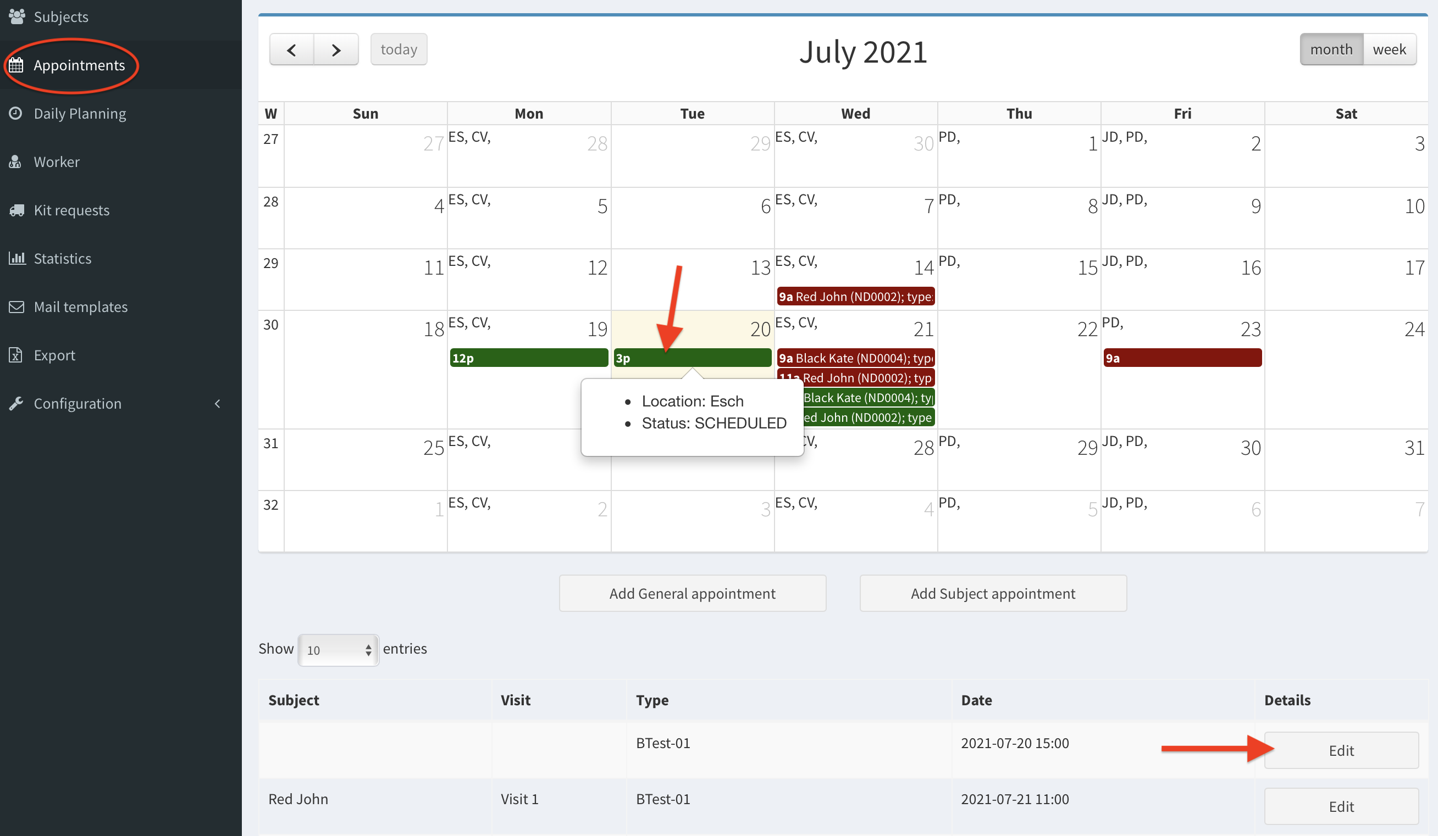Go to previous month with left arrow
Image resolution: width=1438 pixels, height=836 pixels.
291,50
